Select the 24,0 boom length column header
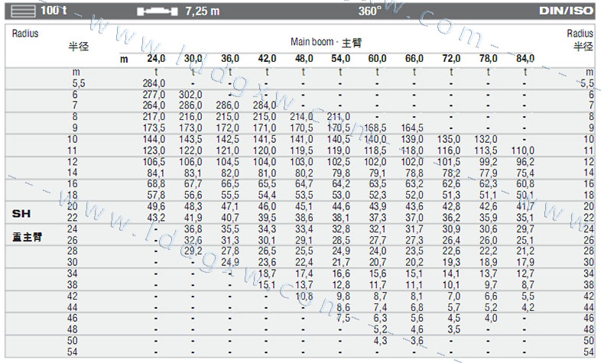 tap(156, 59)
